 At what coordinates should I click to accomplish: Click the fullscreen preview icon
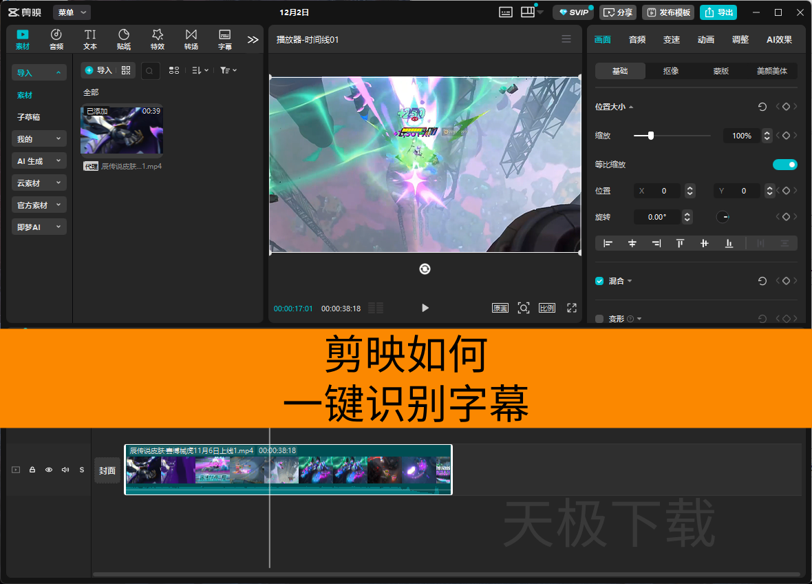coord(571,308)
